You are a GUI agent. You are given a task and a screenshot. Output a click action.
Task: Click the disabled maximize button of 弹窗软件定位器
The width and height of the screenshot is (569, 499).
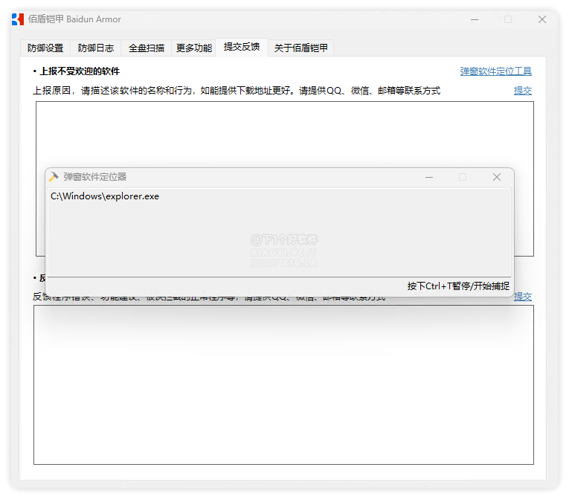463,177
